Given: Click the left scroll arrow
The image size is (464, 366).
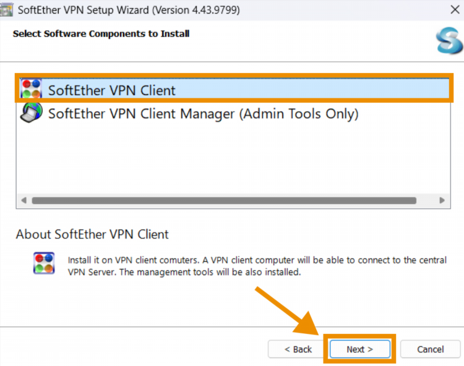Looking at the screenshot, I should 24,200.
